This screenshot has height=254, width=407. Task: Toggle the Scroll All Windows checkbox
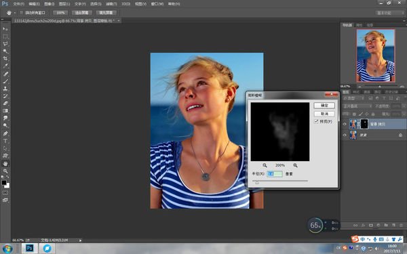point(22,12)
